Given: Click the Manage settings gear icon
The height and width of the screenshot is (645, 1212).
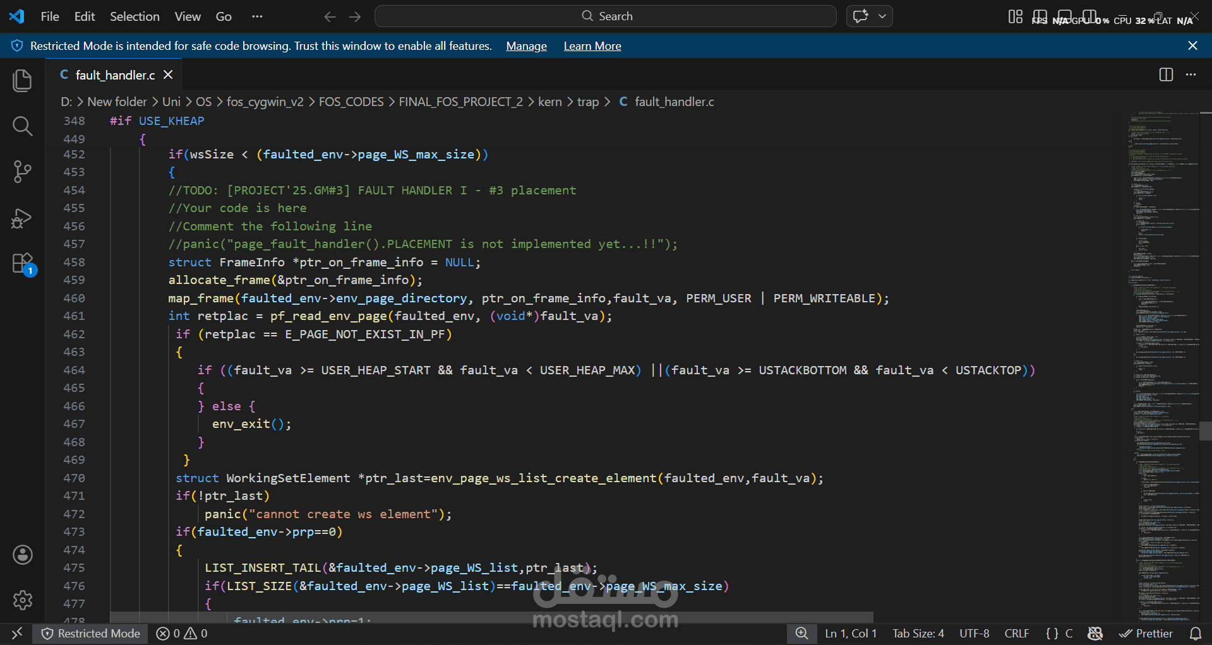Looking at the screenshot, I should (x=22, y=600).
